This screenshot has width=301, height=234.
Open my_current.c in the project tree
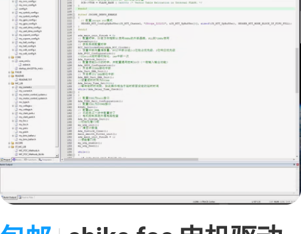point(26,87)
